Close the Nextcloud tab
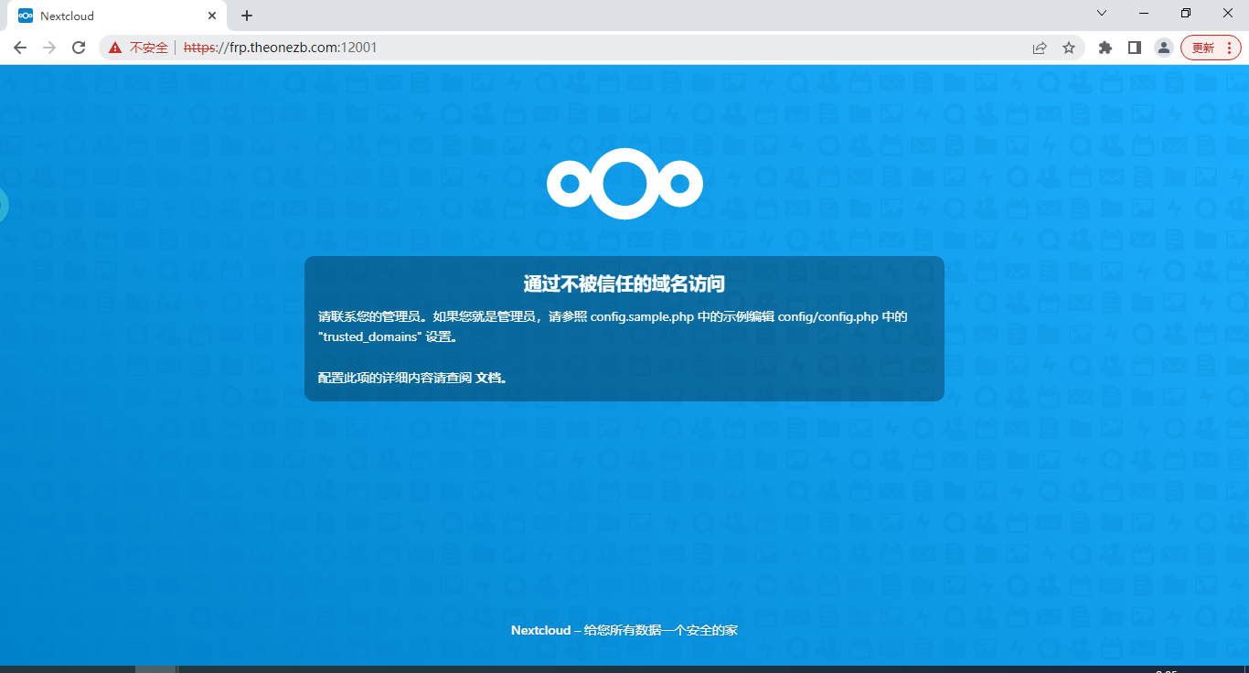 212,16
